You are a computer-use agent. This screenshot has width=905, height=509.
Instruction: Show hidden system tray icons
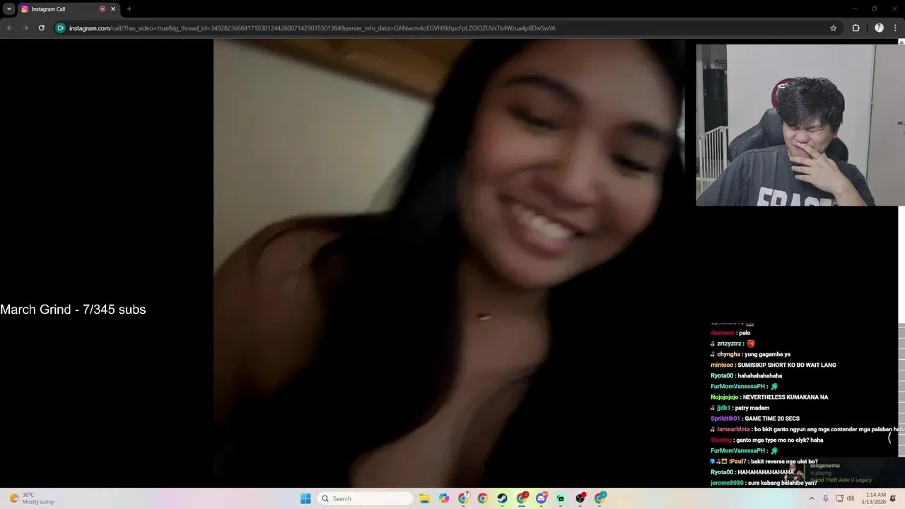811,498
